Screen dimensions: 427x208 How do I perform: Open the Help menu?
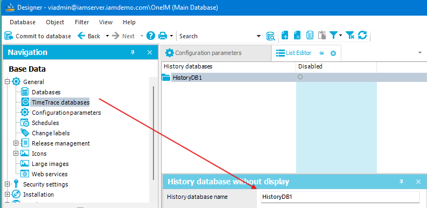click(129, 22)
